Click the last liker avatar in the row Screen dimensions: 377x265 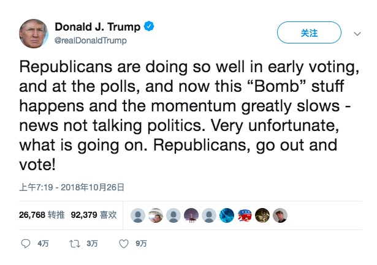(280, 215)
